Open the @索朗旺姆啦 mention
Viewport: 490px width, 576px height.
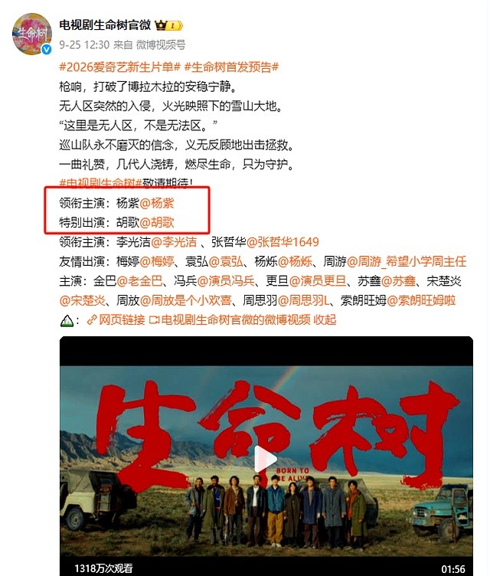pyautogui.click(x=421, y=300)
